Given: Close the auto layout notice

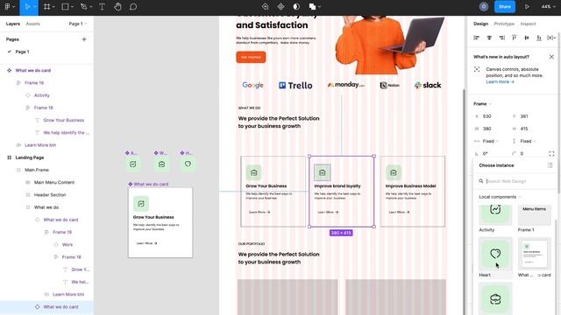Looking at the screenshot, I should (x=551, y=57).
